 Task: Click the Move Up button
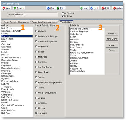click(x=112, y=34)
